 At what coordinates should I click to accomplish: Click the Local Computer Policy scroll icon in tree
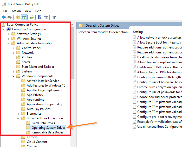(3, 24)
